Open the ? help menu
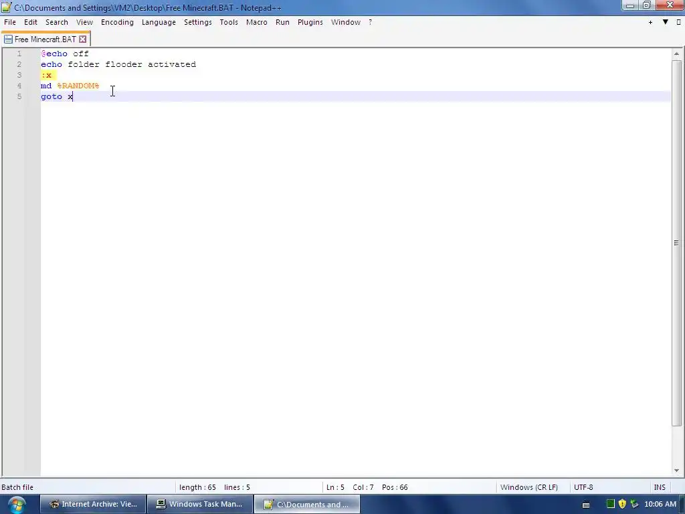Screen dimensions: 685x514 point(370,22)
